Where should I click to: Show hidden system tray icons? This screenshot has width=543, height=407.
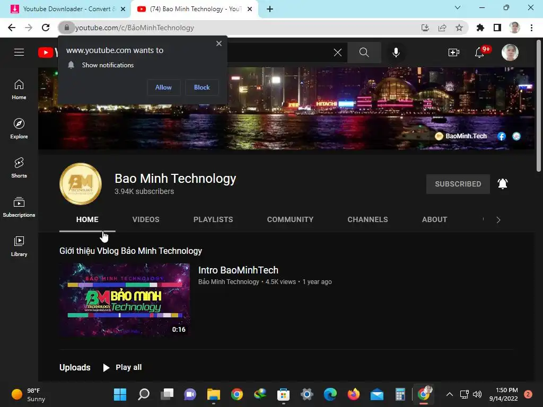pyautogui.click(x=449, y=394)
